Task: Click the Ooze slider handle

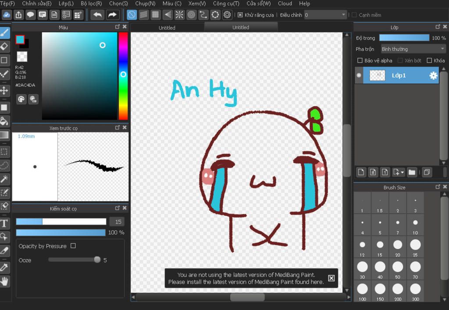Action: [x=97, y=260]
